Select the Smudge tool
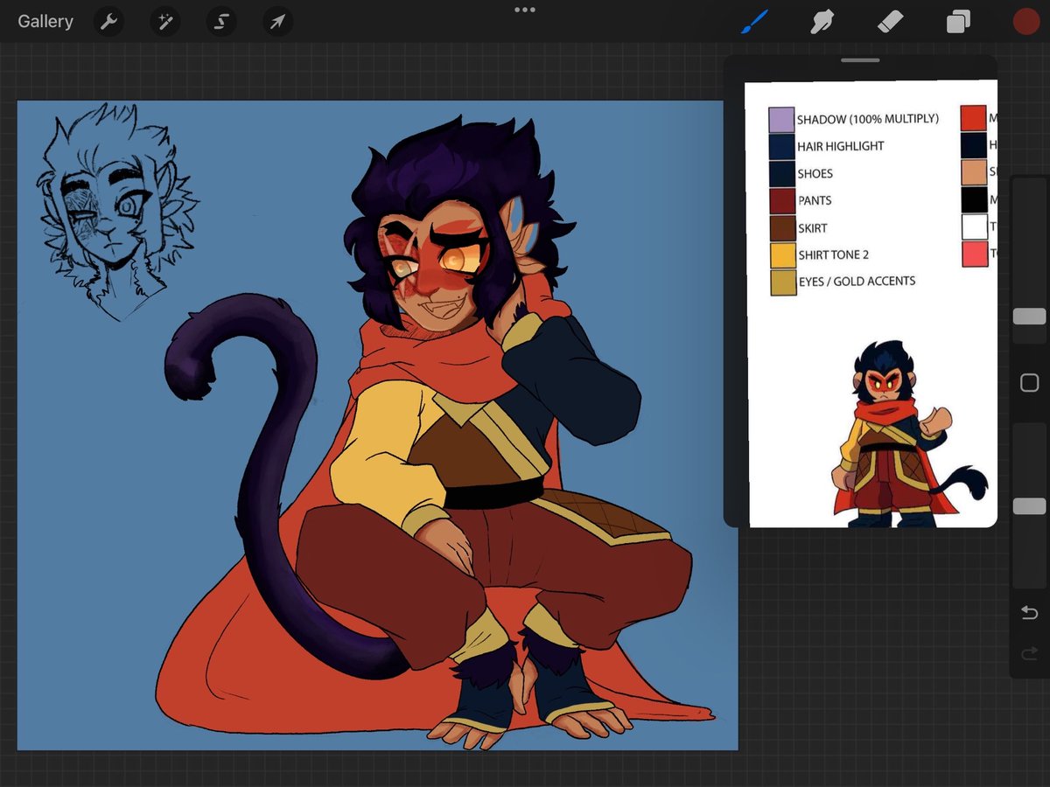Screen dimensions: 1050x787 (821, 22)
